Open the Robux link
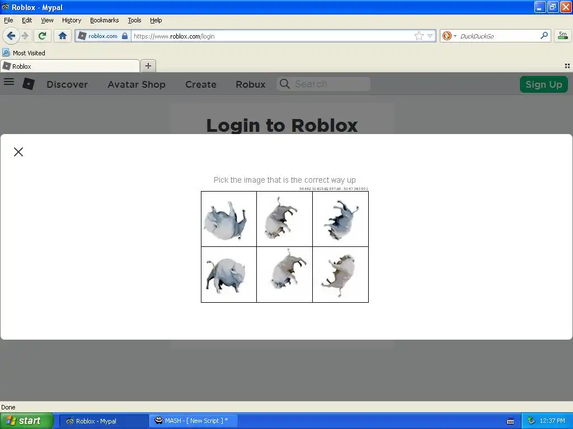The height and width of the screenshot is (429, 573). click(x=251, y=84)
